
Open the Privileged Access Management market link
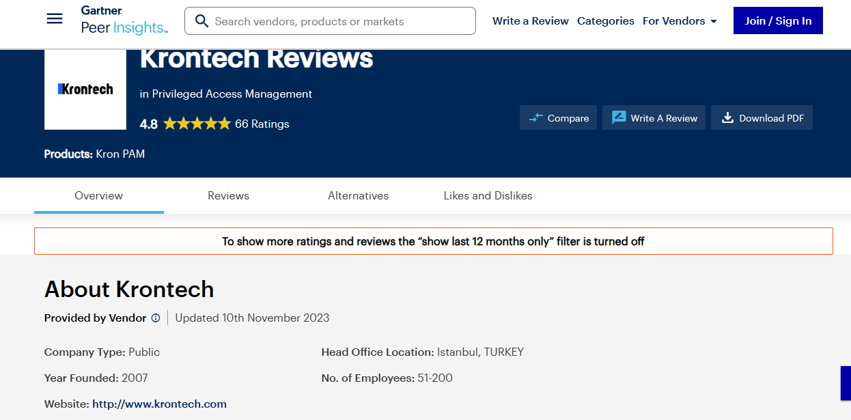pyautogui.click(x=232, y=94)
